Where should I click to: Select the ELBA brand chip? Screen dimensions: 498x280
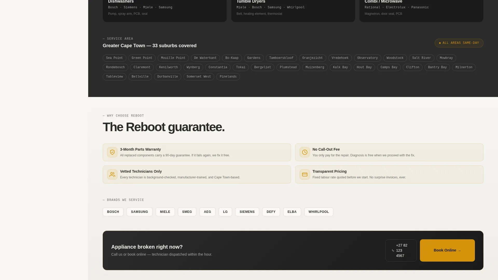pyautogui.click(x=292, y=212)
